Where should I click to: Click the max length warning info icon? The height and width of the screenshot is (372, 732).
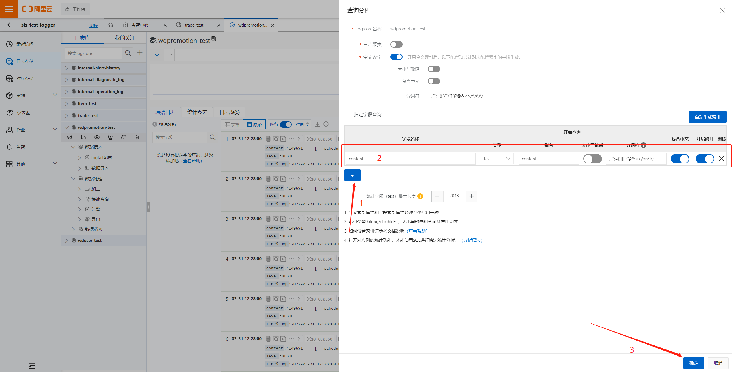[x=420, y=196]
